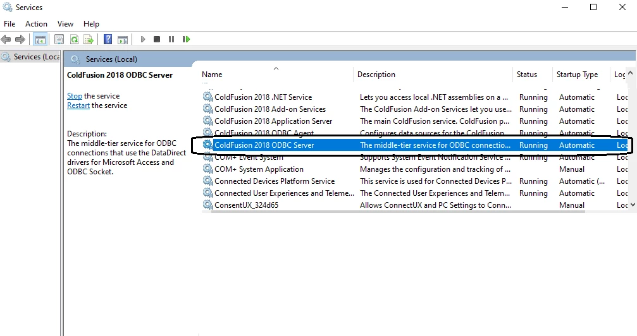
Task: Open the View menu
Action: pyautogui.click(x=65, y=24)
